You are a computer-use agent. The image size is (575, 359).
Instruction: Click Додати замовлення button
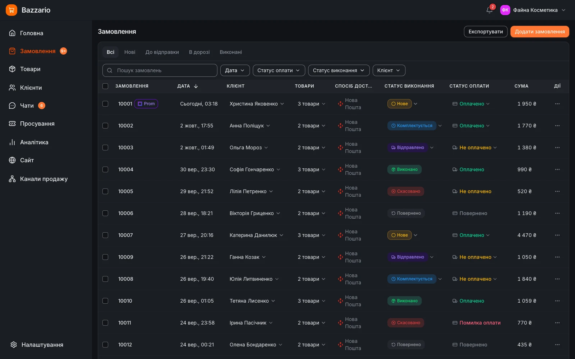(x=540, y=32)
